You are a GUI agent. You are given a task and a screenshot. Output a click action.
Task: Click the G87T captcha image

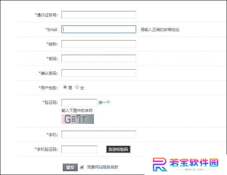[78, 119]
